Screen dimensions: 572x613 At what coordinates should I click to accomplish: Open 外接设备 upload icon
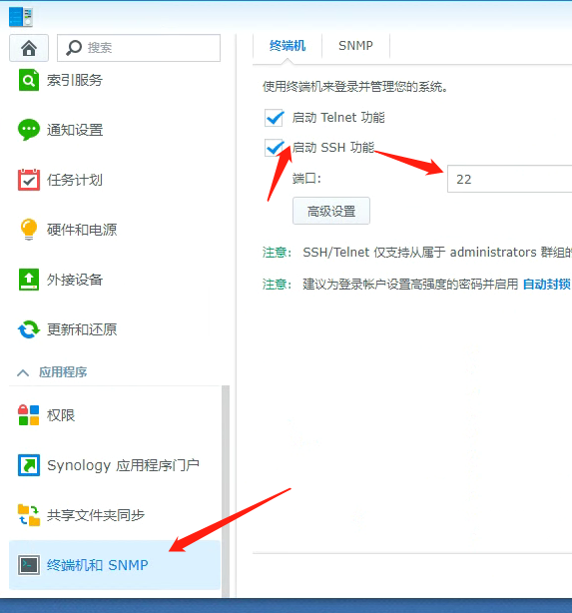[29, 280]
